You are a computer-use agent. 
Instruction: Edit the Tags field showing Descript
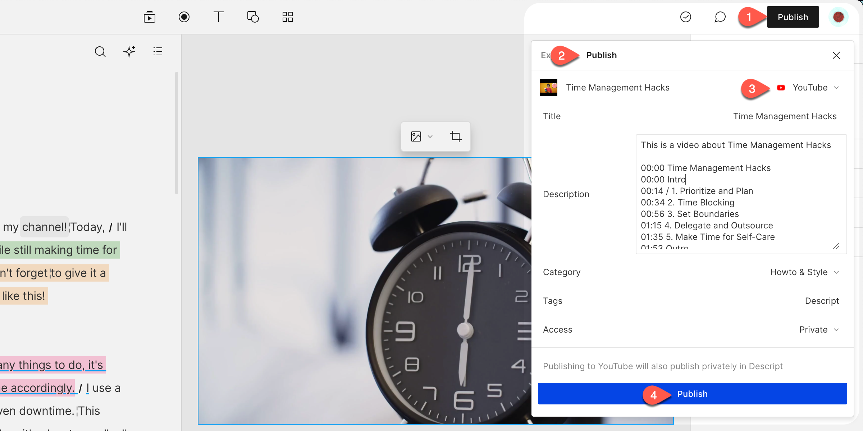(x=822, y=301)
